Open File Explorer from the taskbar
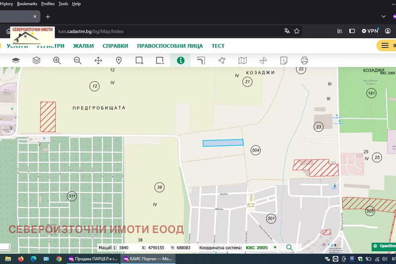Viewport: 396px width, 264px height. [x=8, y=259]
